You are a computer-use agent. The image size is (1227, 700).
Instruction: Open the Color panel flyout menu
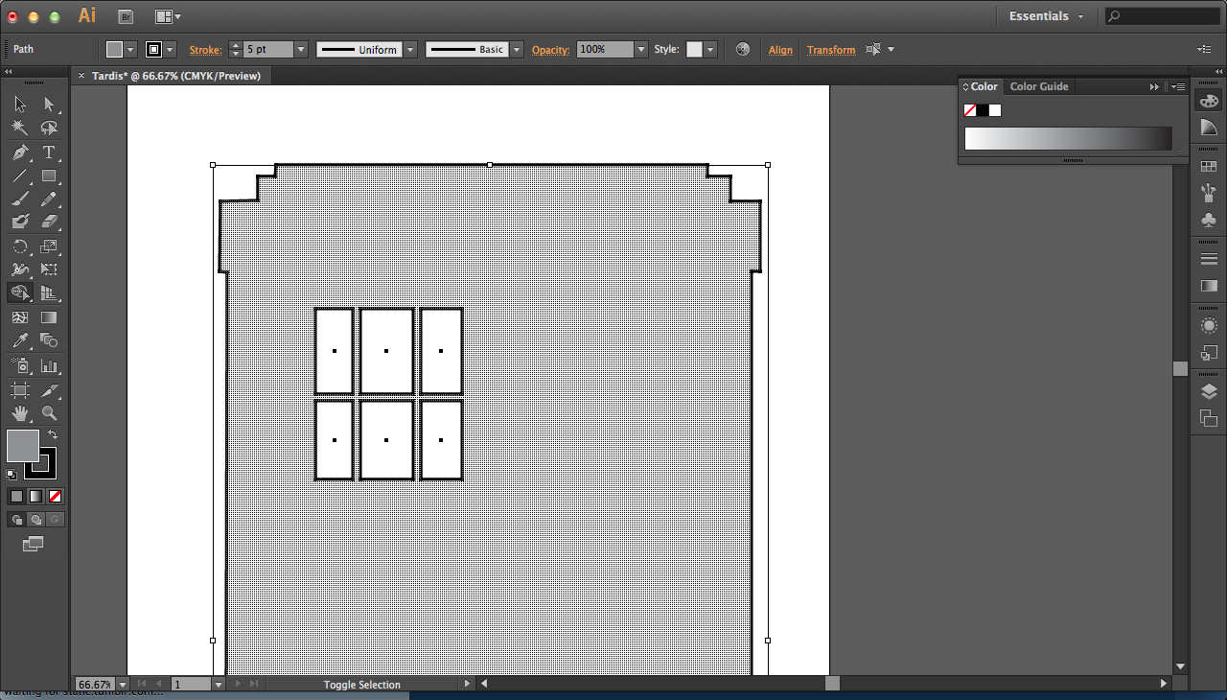tap(1179, 86)
